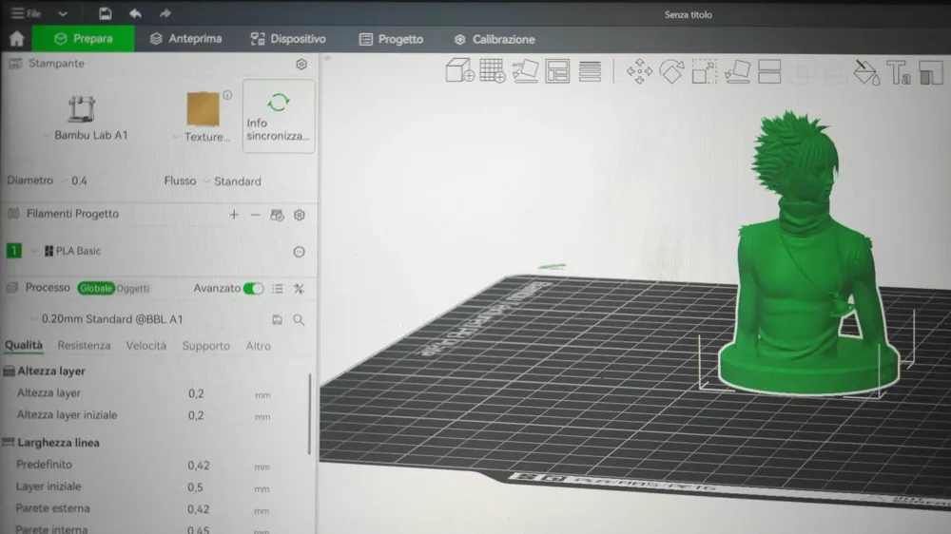Collapse the left sidebar with edge arrow
The width and height of the screenshot is (951, 534).
tap(327, 58)
